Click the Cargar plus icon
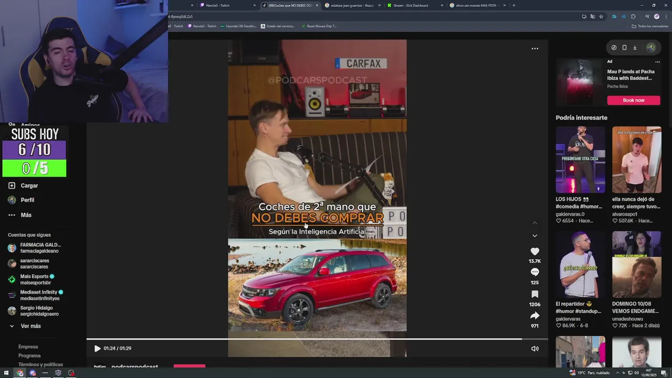Viewport: 672px width, 378px height. tap(12, 185)
